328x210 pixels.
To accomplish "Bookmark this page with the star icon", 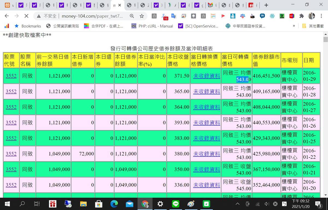I will [142, 16].
